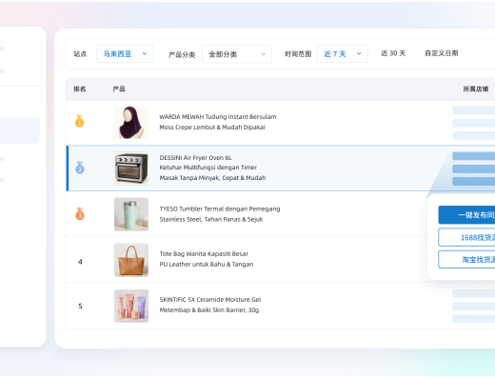Open the DESSINI air fryer oven thumbnail
Viewport: 495px width, 378px height.
[131, 168]
